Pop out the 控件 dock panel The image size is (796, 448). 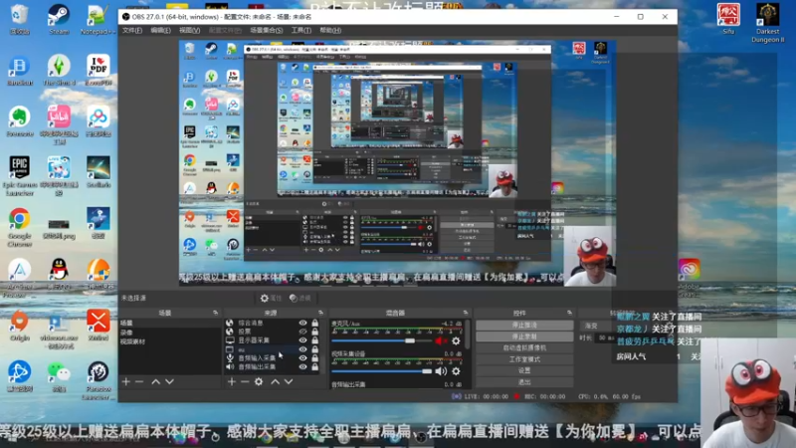(569, 313)
